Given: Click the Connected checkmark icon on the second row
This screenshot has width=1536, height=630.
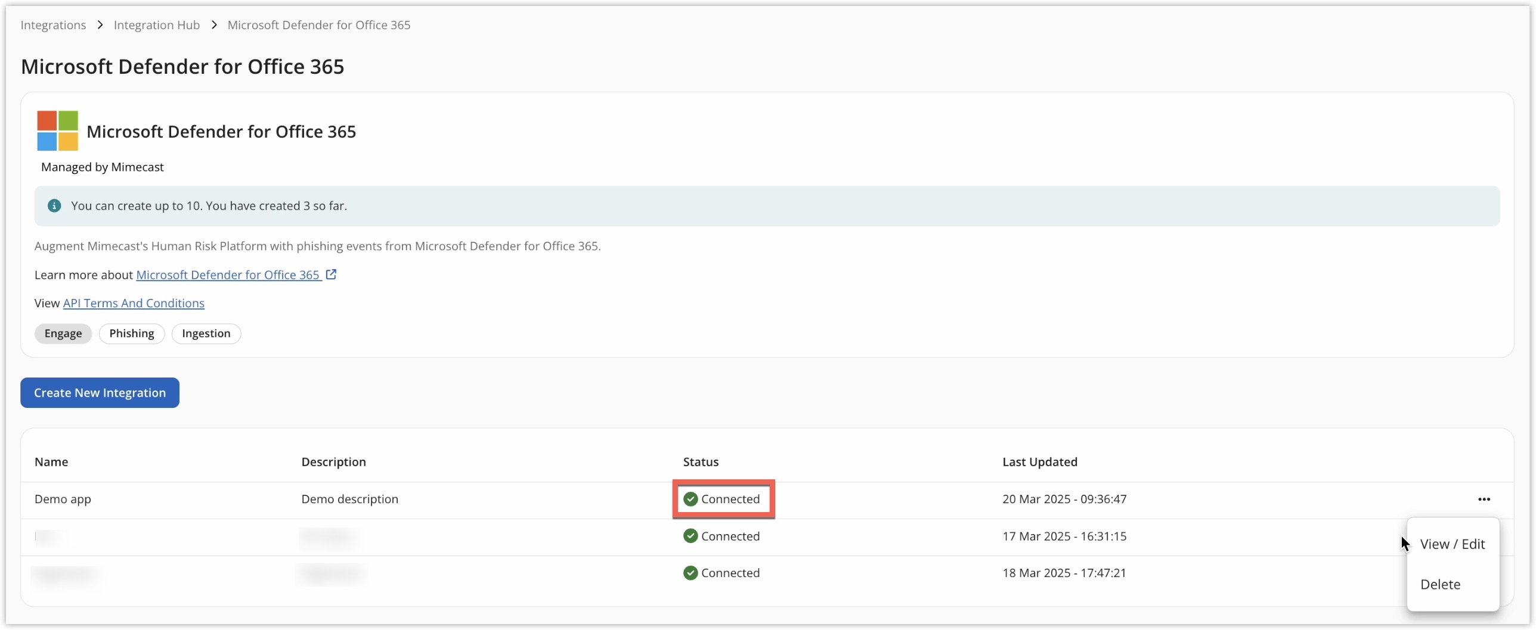Looking at the screenshot, I should click(690, 536).
